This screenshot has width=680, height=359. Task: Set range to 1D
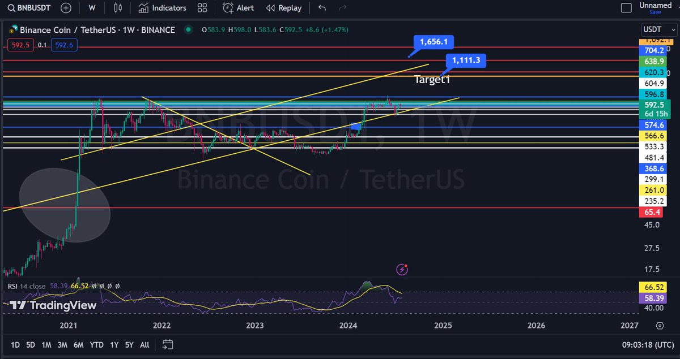coord(15,344)
